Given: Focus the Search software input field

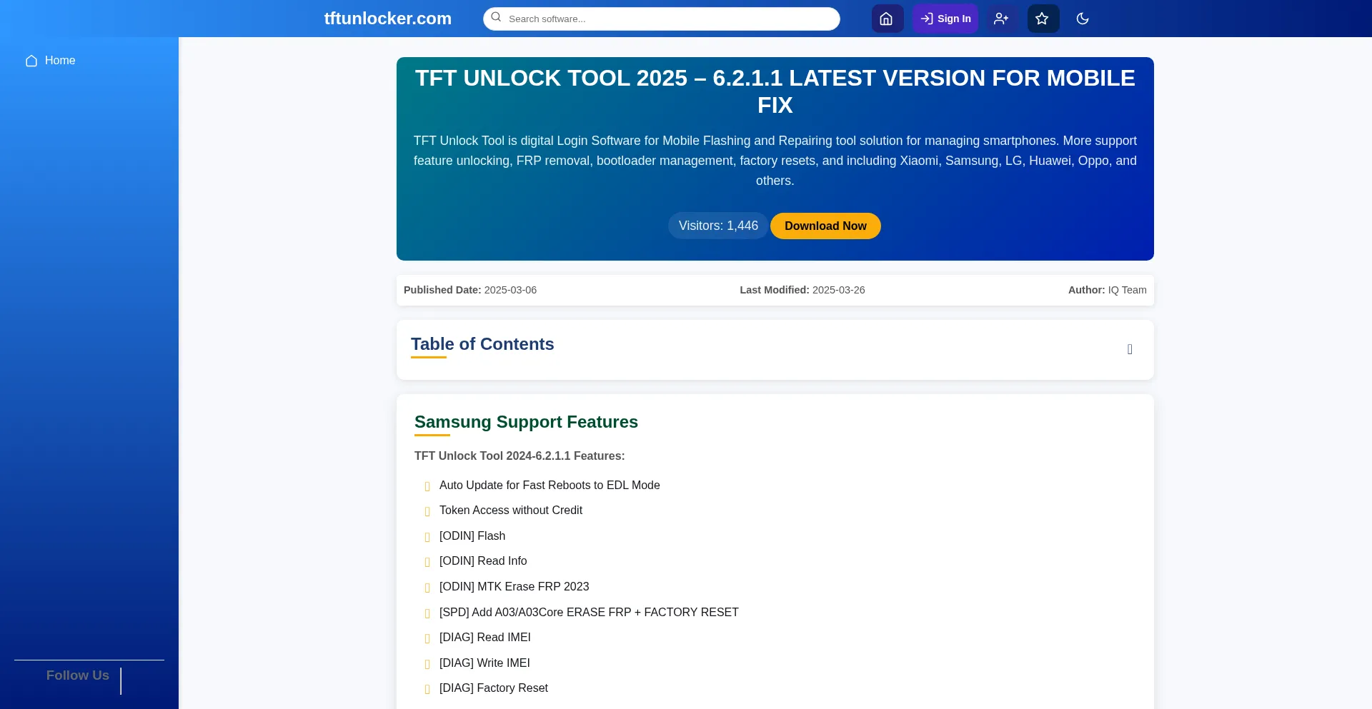Looking at the screenshot, I should 661,19.
